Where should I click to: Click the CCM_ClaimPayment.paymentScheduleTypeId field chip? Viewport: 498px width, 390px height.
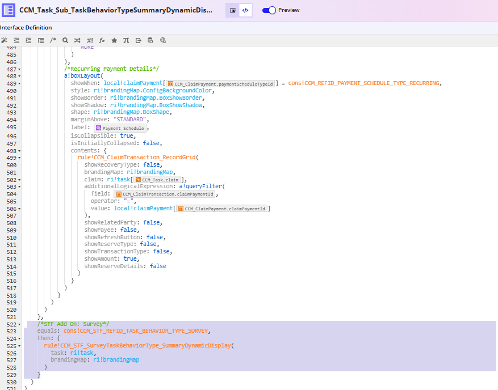(220, 84)
